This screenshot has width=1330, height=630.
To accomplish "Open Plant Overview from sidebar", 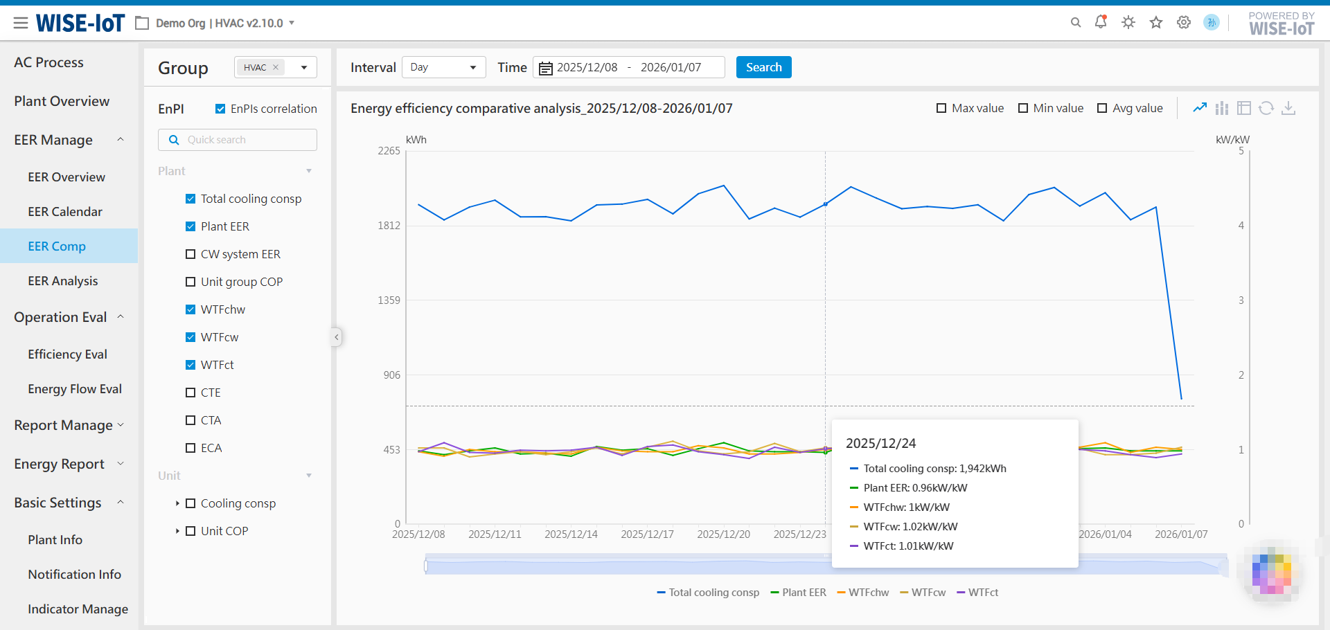I will (x=62, y=101).
